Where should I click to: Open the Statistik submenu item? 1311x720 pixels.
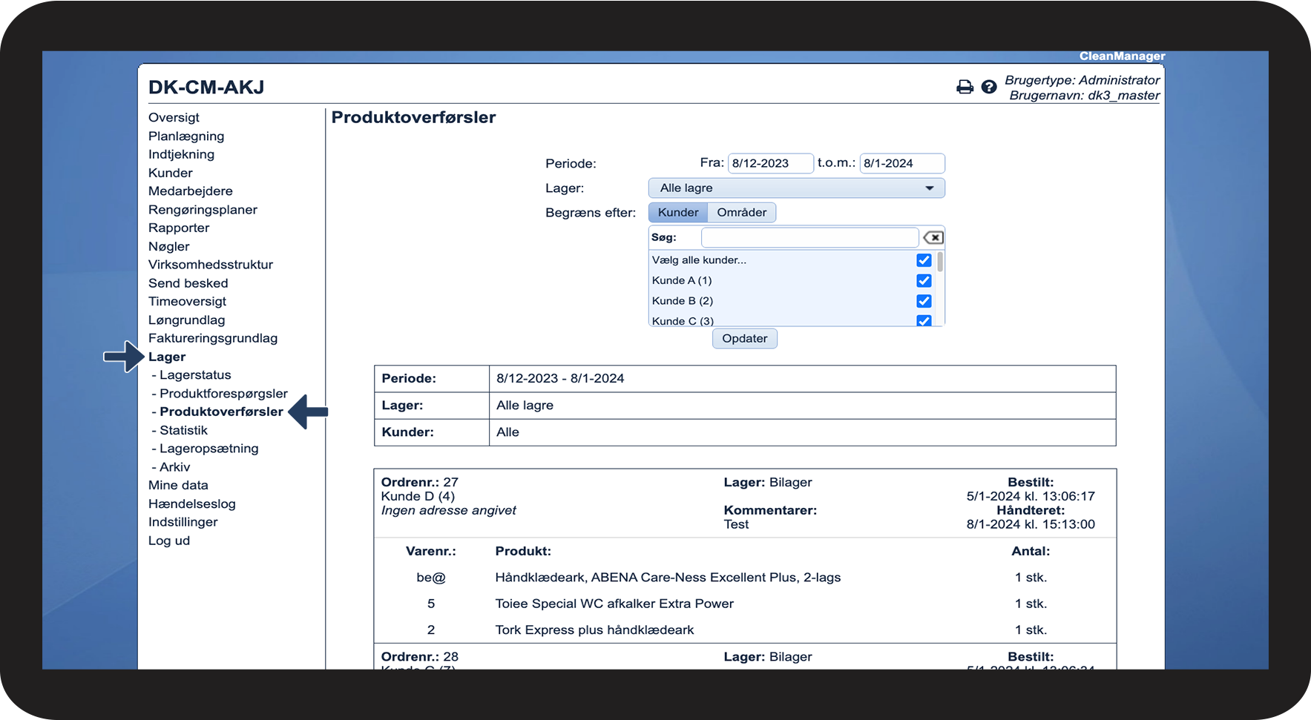pos(183,430)
